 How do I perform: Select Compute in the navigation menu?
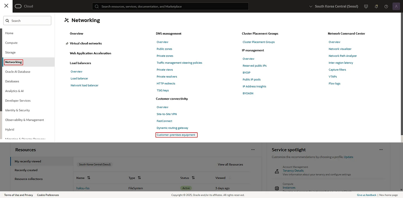(11, 43)
